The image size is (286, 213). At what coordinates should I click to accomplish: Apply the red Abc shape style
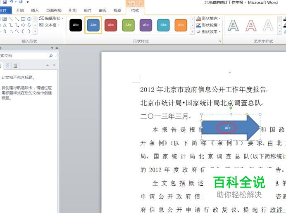click(111, 25)
